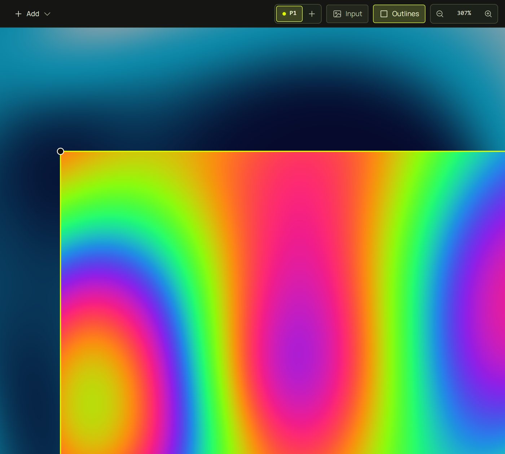The height and width of the screenshot is (454, 505).
Task: Zoom out using the minus magnifier
Action: (x=440, y=14)
